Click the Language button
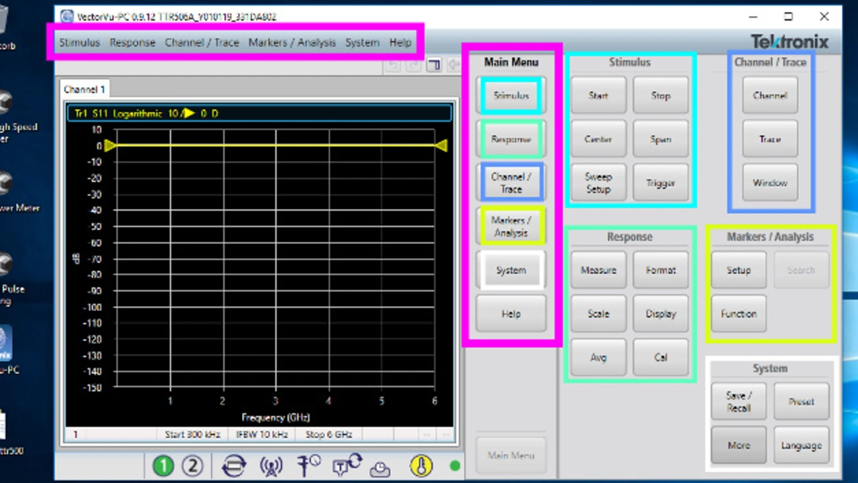 point(801,445)
